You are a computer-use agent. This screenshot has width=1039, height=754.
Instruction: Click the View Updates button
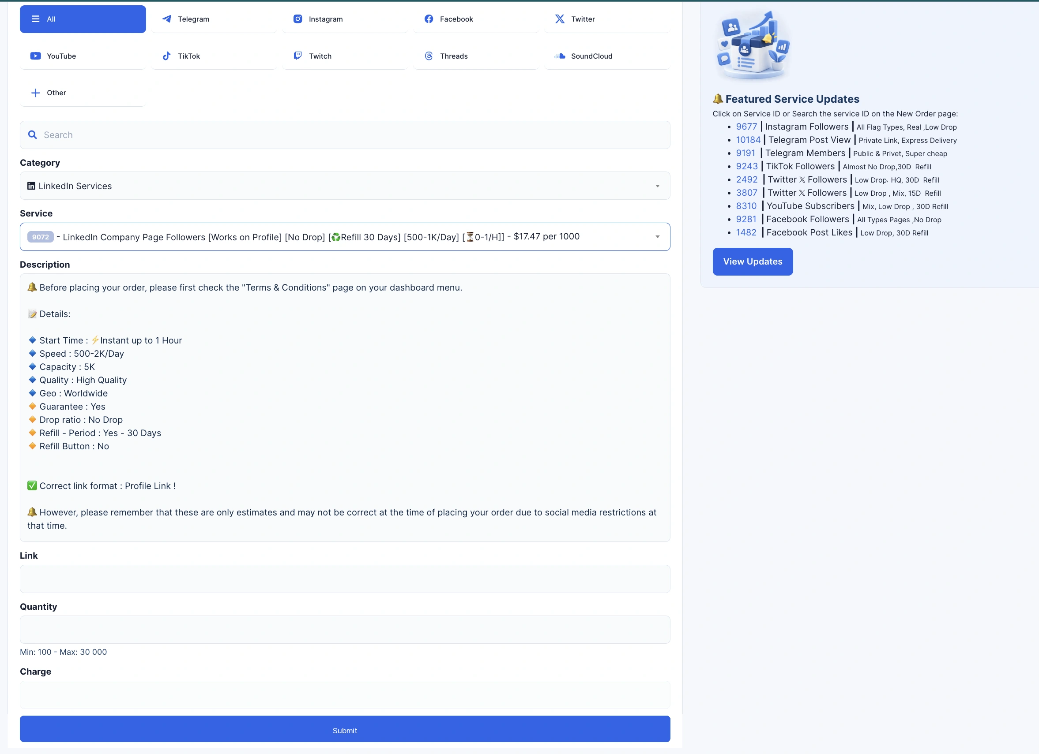click(753, 262)
